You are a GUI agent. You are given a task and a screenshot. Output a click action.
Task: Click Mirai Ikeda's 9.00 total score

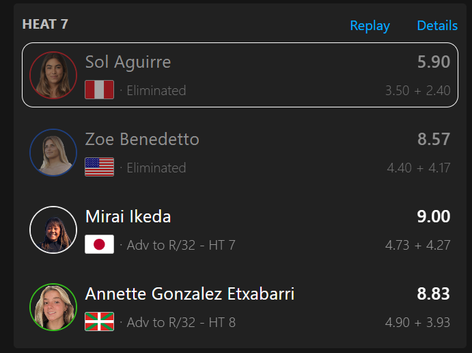tap(434, 216)
